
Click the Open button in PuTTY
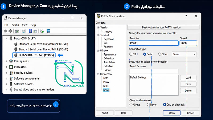172,113
